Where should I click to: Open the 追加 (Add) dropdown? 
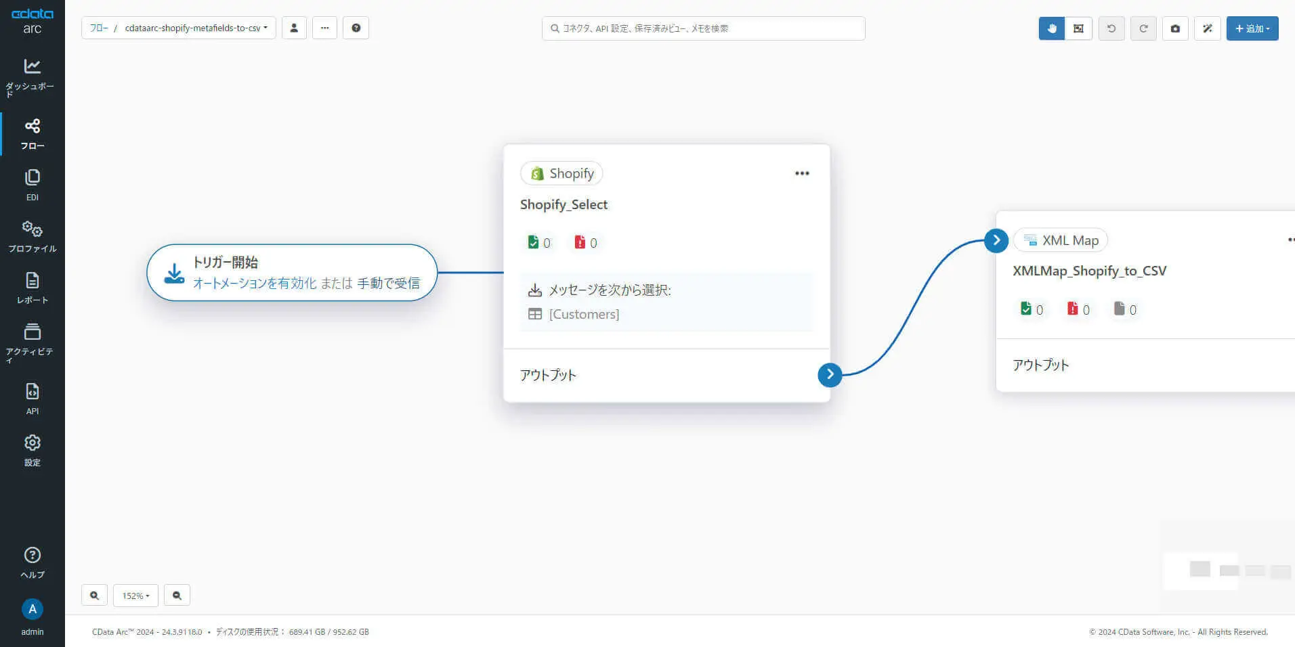click(x=1252, y=28)
